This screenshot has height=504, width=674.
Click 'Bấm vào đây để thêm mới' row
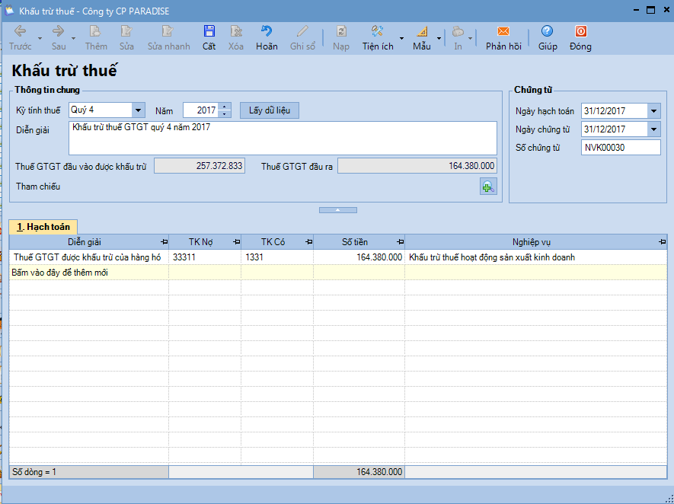pos(338,273)
